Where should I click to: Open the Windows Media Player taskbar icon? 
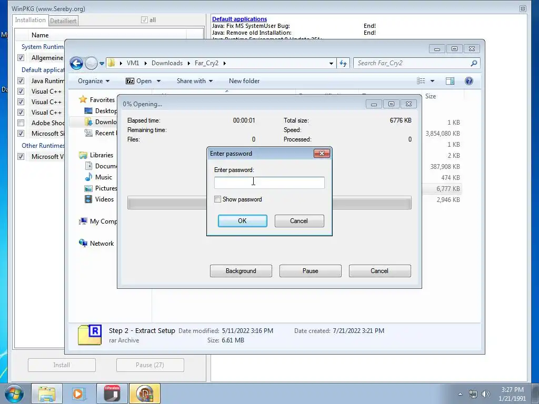[78, 393]
